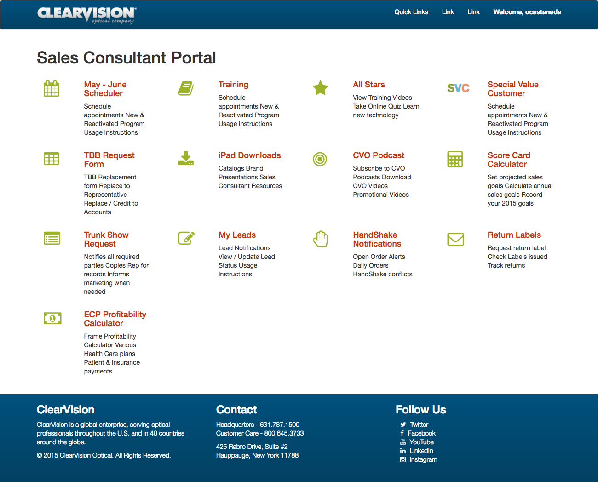Click the LinkedIn icon in footer
598x482 pixels.
point(403,451)
